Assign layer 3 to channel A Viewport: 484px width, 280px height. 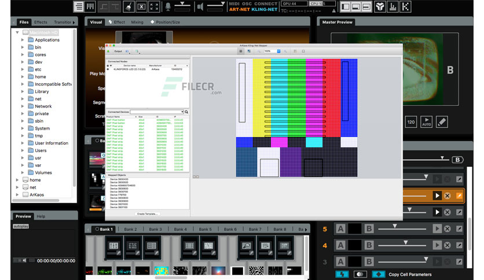(340, 262)
